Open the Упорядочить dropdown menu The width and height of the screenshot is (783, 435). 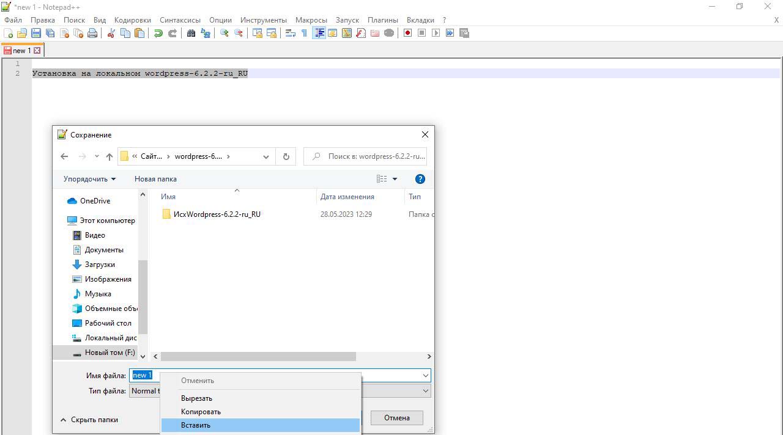(89, 179)
